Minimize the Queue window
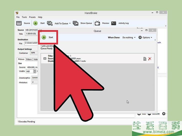This screenshot has height=136, width=182. (142, 30)
